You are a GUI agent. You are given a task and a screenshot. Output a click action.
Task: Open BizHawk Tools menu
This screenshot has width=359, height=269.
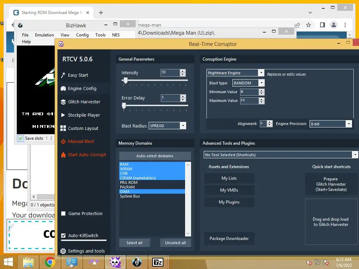pos(100,35)
